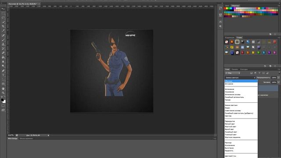This screenshot has width=281, height=158.
Task: Open the collapsed Character panel icon
Action: (220, 22)
